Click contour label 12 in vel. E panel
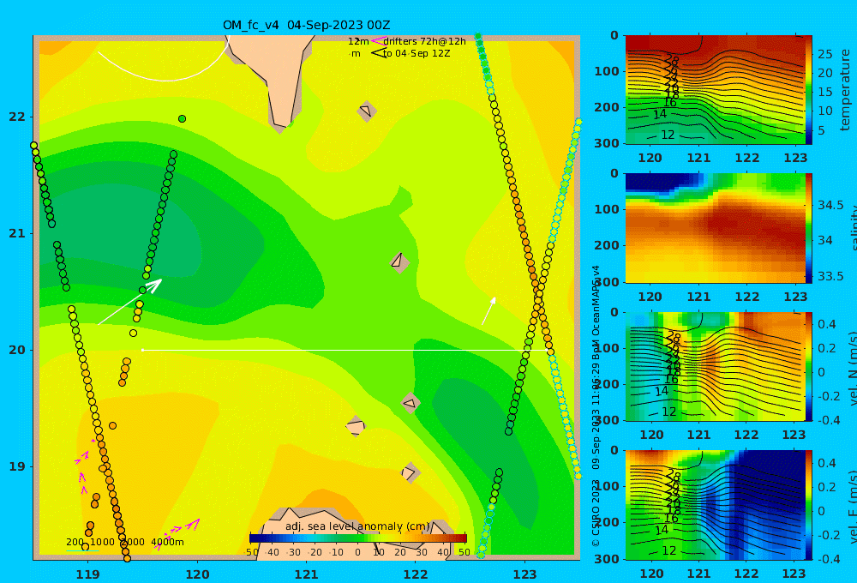 pyautogui.click(x=669, y=550)
